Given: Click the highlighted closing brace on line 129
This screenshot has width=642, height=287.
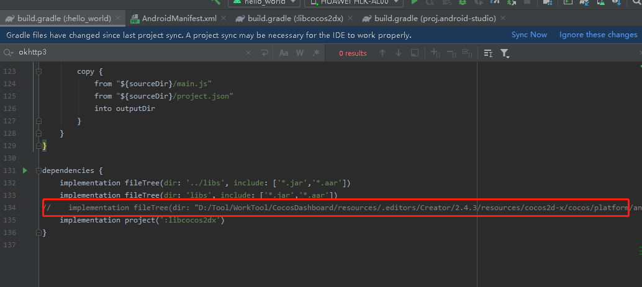Looking at the screenshot, I should pos(45,146).
